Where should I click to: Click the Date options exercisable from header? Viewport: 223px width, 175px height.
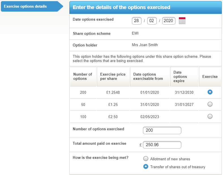149,76
